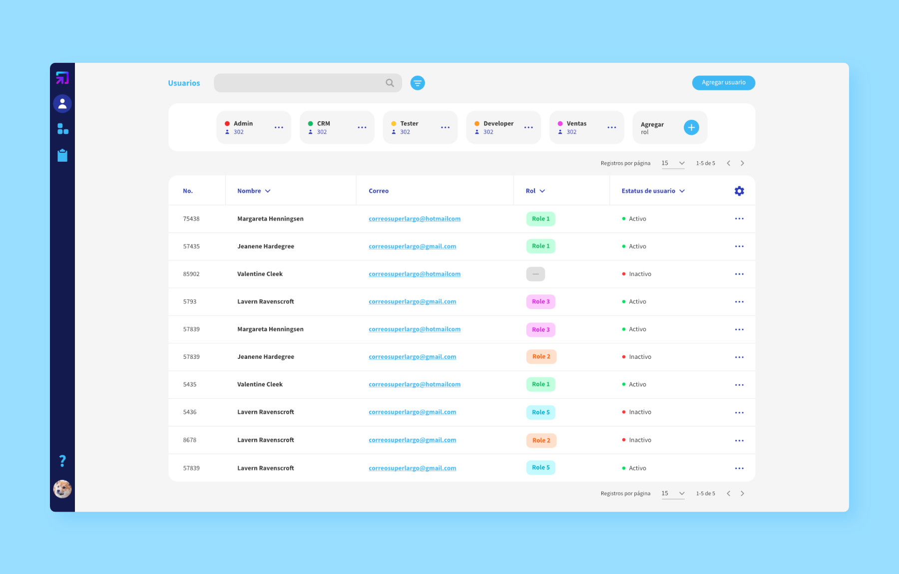
Task: Open bottom records-per-page dropdown
Action: pyautogui.click(x=673, y=494)
